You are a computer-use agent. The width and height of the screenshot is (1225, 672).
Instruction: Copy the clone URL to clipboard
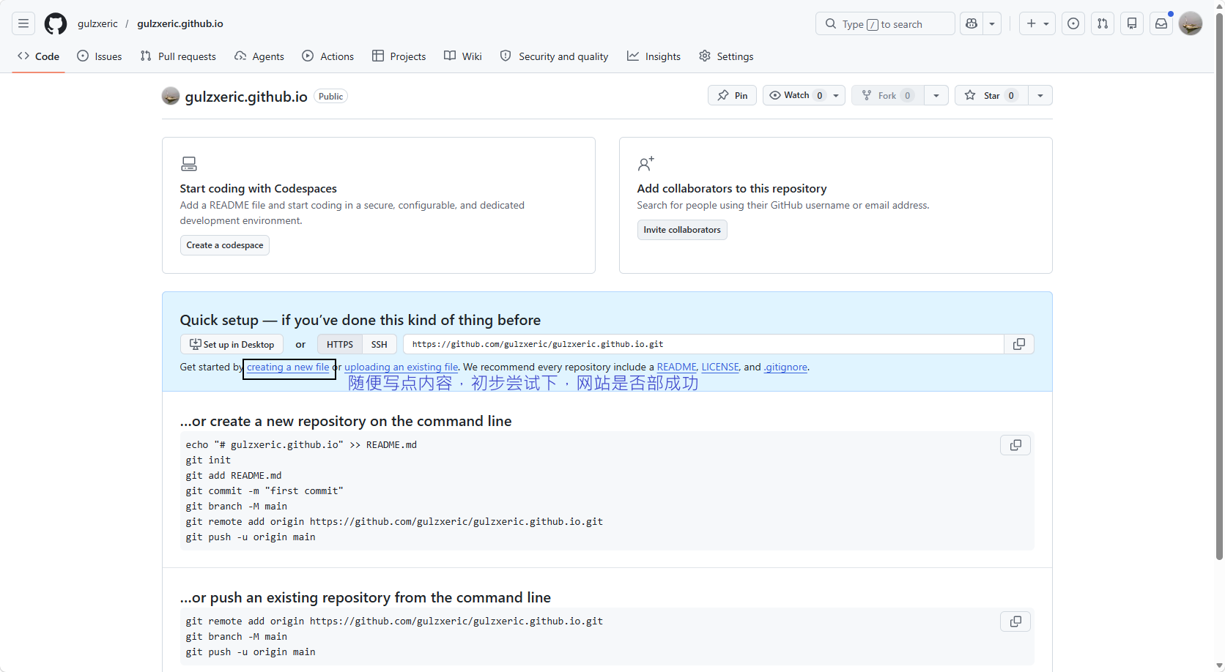tap(1019, 344)
